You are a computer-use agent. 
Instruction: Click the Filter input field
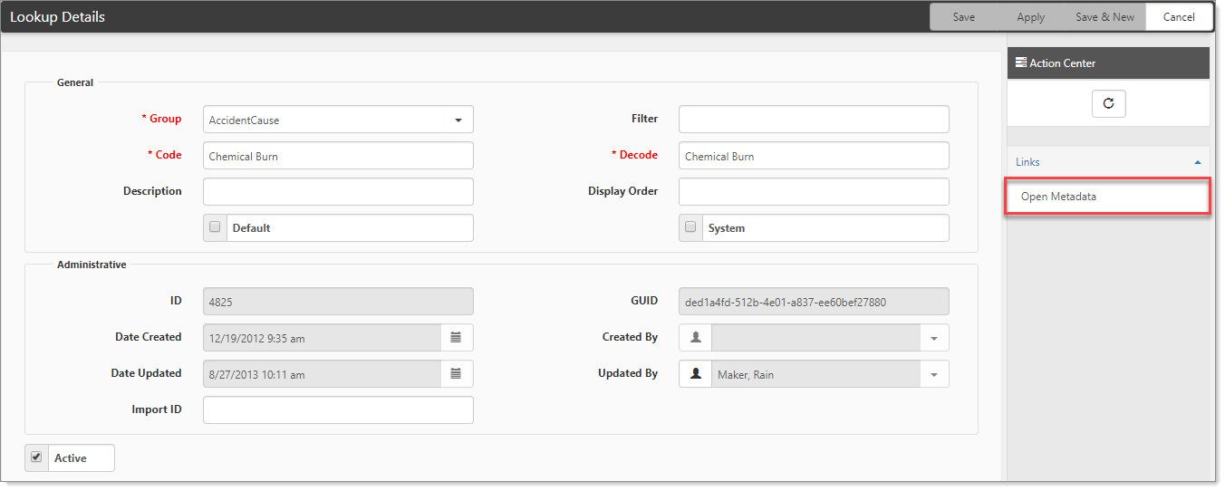[814, 120]
